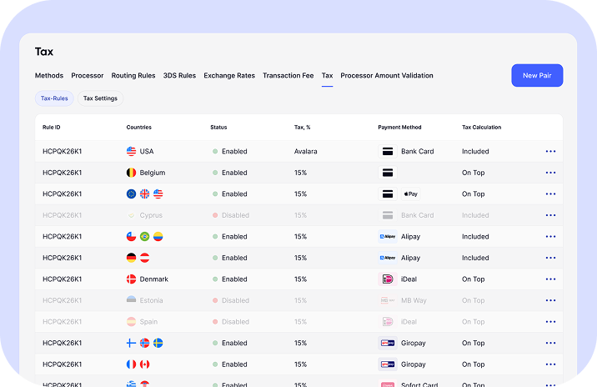Click Enabled status in Denmark row
The width and height of the screenshot is (597, 387).
(230, 279)
